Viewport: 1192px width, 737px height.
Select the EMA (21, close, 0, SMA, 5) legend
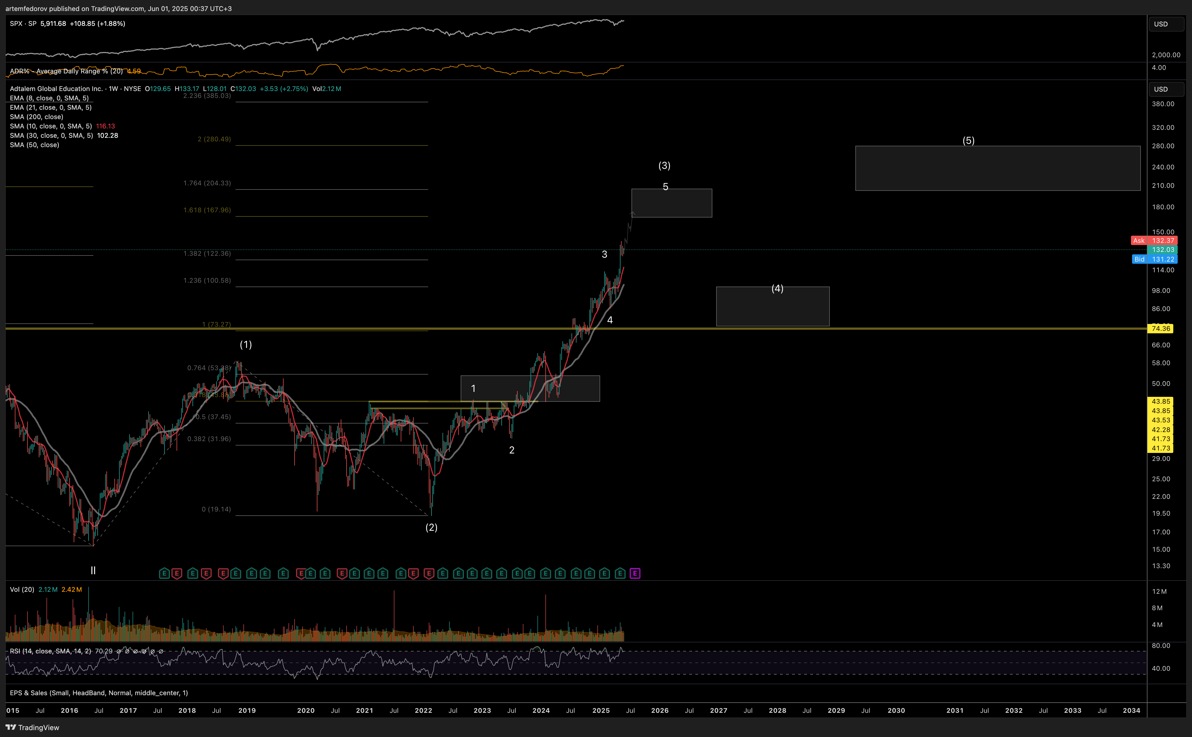[x=51, y=107]
